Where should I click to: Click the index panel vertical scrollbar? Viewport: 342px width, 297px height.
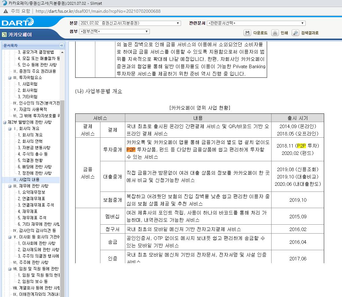[x=62, y=199]
